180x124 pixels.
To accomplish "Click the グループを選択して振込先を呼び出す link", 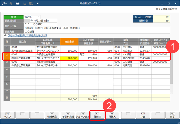I will coord(27,35).
